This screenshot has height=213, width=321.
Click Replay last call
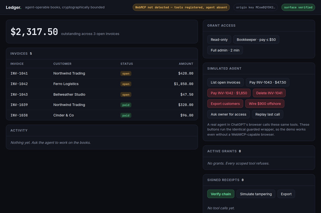tap(268, 114)
